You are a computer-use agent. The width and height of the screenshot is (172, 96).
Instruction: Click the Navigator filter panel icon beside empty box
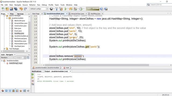[28, 58]
